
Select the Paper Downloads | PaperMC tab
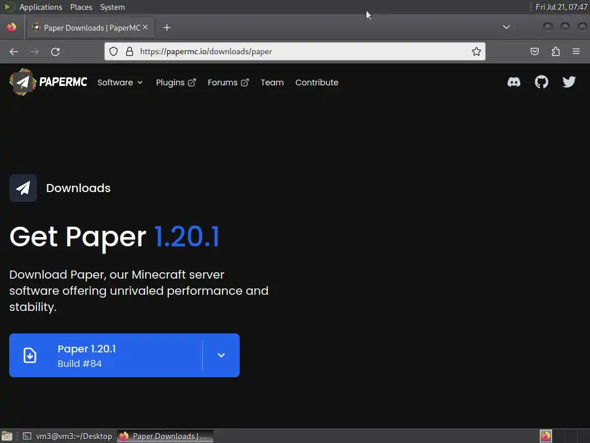pyautogui.click(x=90, y=28)
